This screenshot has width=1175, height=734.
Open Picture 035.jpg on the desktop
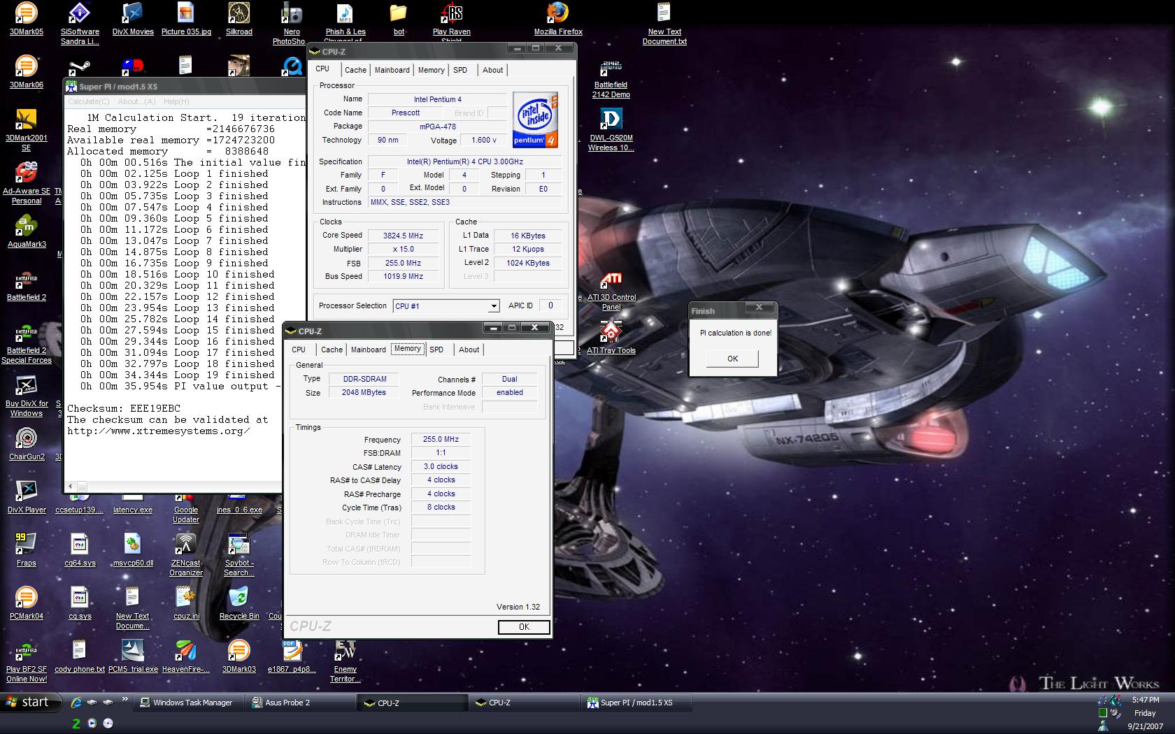(186, 19)
